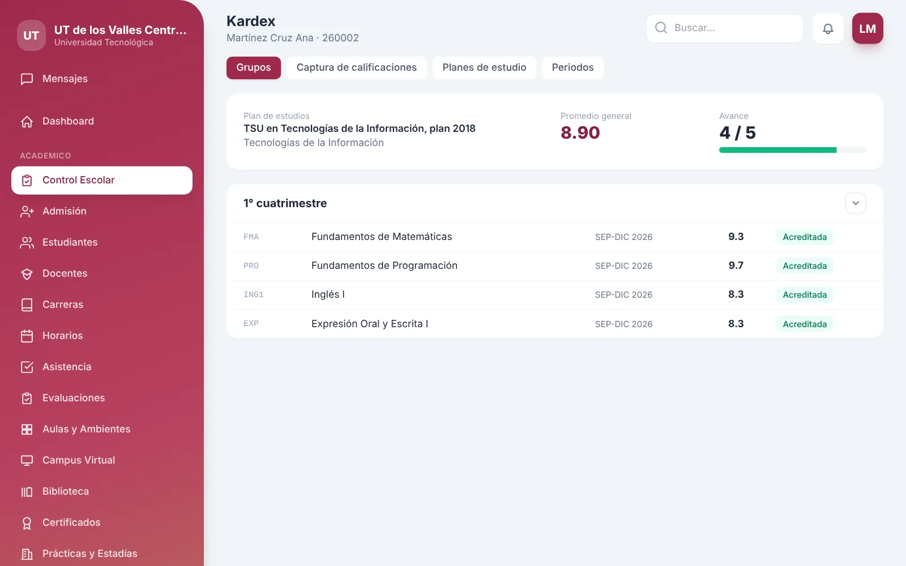Switch to the Grupos tab
The width and height of the screenshot is (906, 566).
254,68
